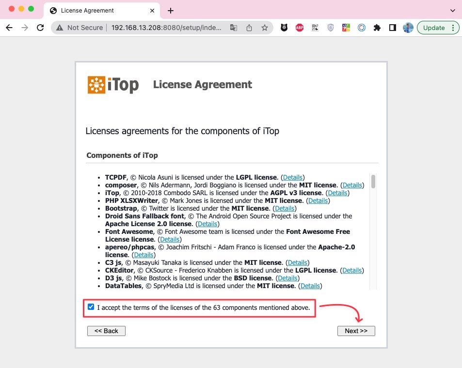The width and height of the screenshot is (462, 368).
Task: Close the License Agreement tab
Action: (152, 11)
